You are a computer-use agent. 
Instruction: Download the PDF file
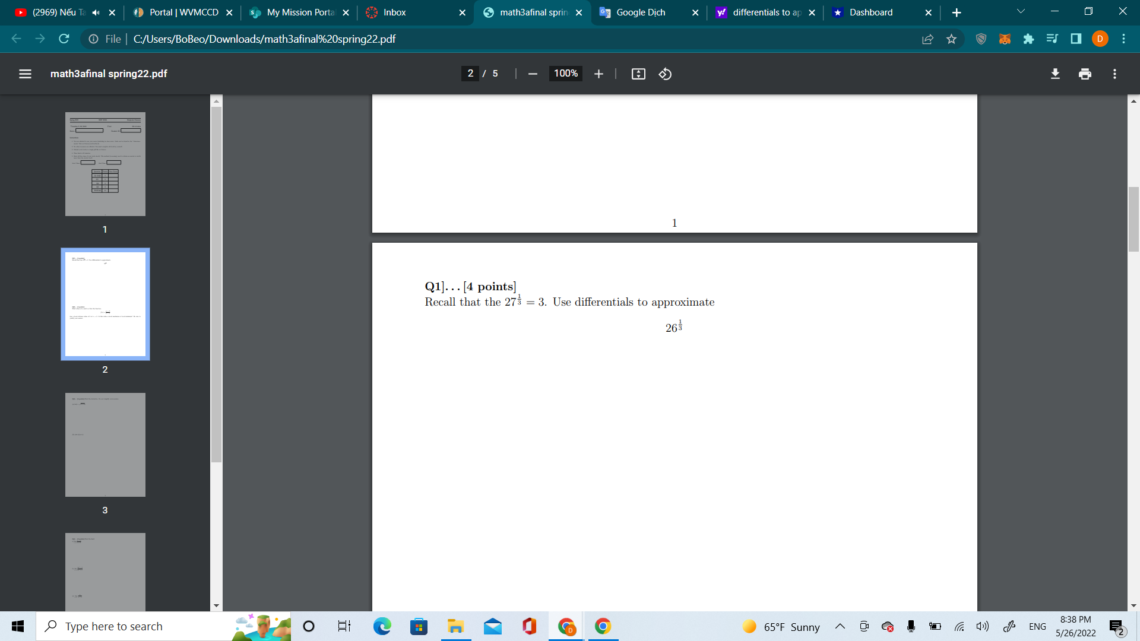1055,74
